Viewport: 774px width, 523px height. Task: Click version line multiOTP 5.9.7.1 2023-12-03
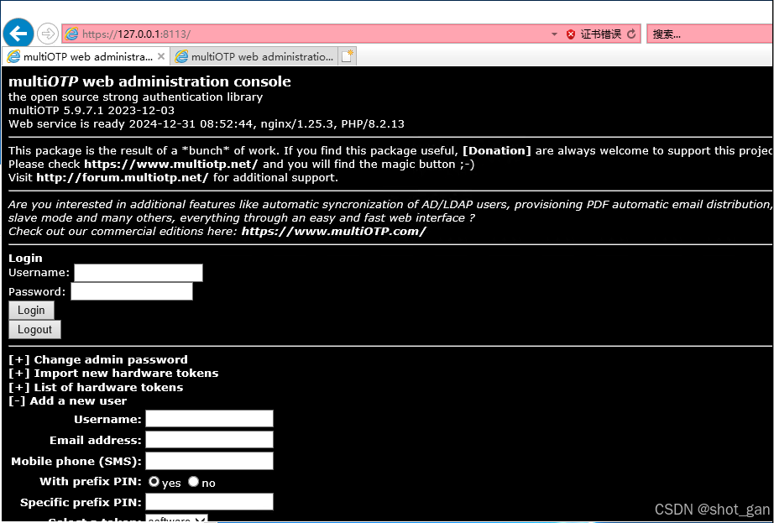[92, 111]
